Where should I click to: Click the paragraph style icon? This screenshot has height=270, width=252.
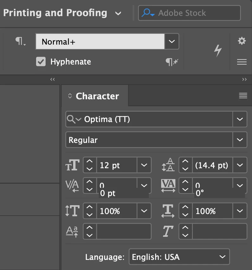coord(21,41)
